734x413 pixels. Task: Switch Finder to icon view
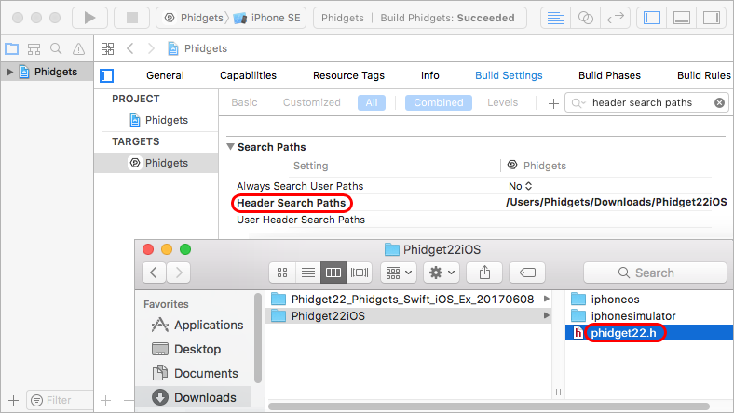pyautogui.click(x=284, y=273)
